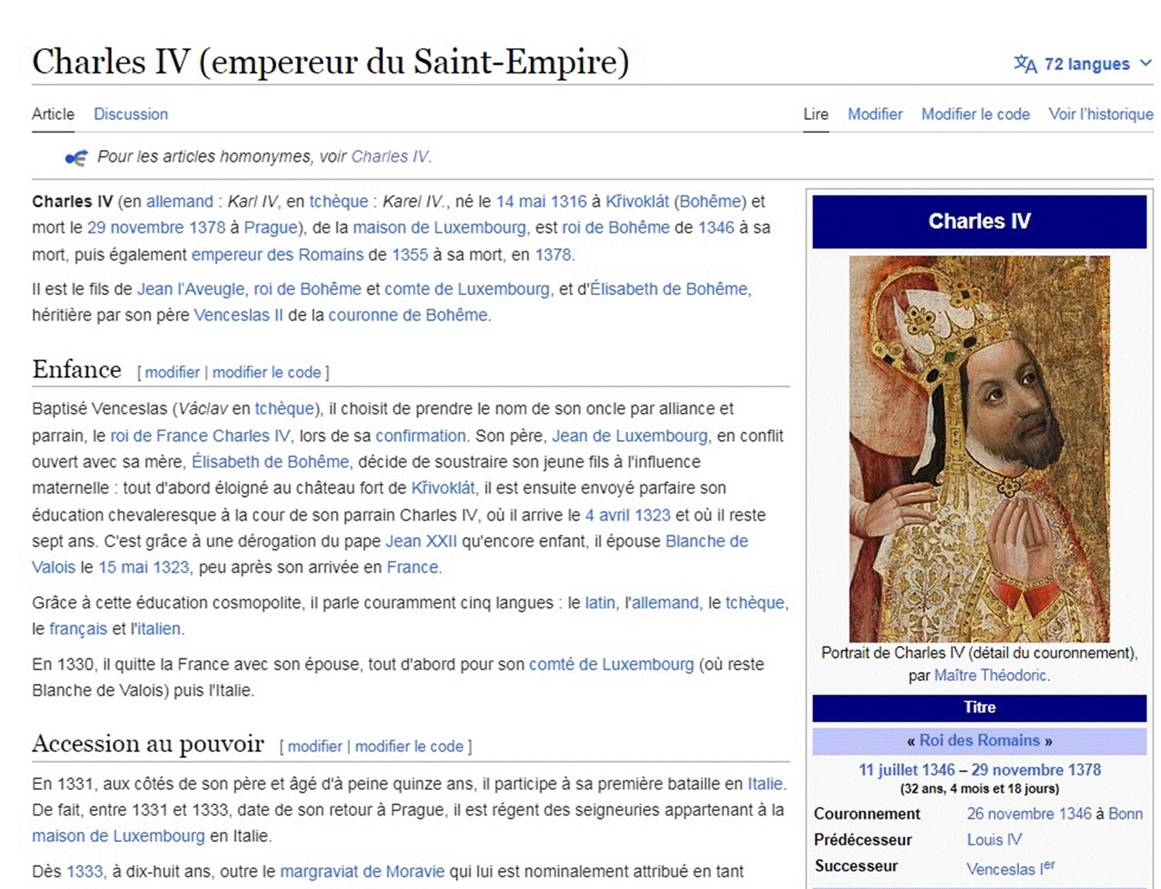This screenshot has height=889, width=1161.
Task: Open the Jean l'Aveugle link
Action: point(191,290)
